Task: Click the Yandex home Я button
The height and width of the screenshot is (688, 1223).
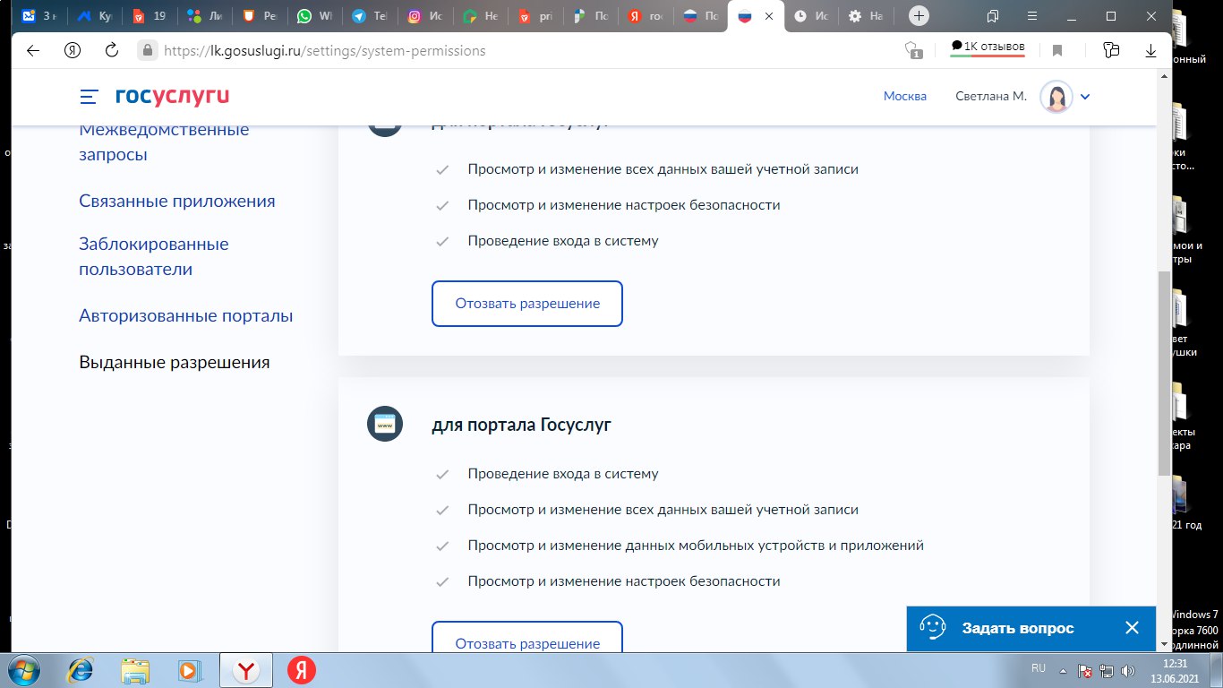Action: pyautogui.click(x=73, y=51)
